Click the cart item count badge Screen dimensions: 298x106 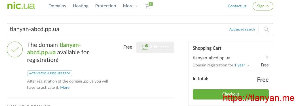(151, 4)
